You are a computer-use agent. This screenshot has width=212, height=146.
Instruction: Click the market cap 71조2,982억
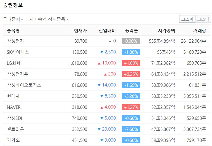[163, 63]
